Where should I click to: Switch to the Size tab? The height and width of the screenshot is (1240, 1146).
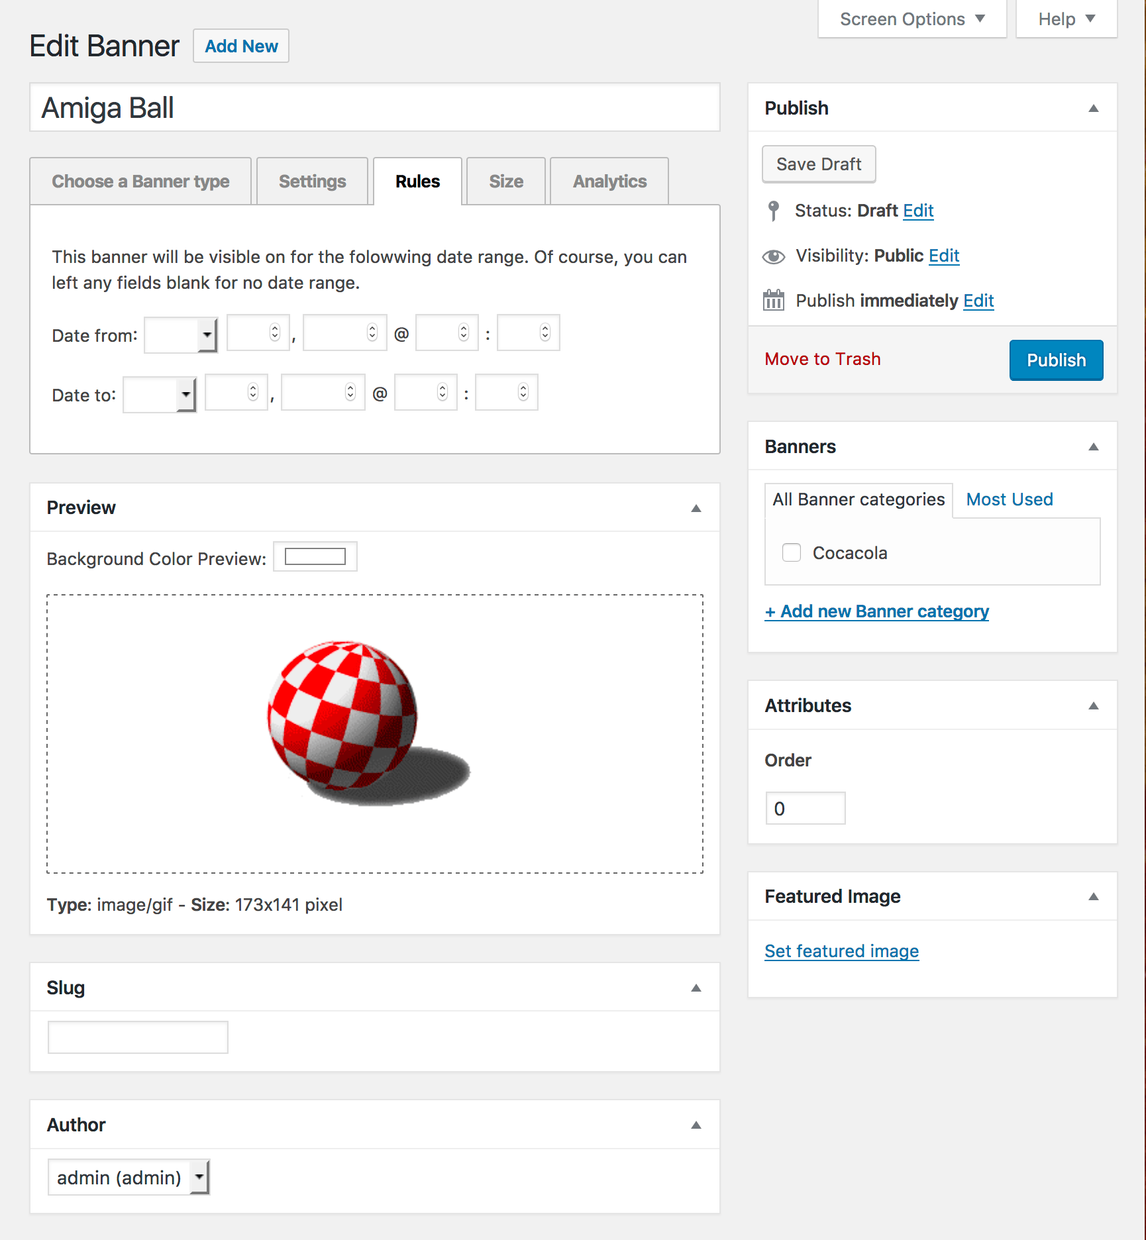[506, 181]
